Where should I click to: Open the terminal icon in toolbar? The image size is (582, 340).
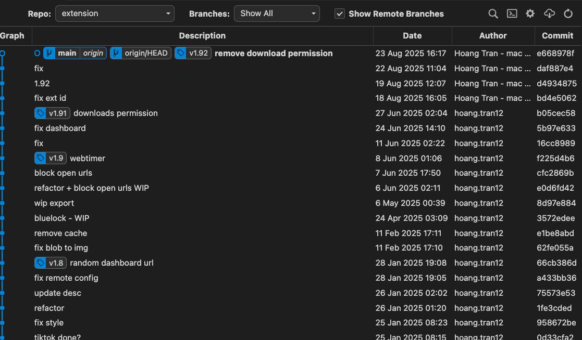point(512,14)
